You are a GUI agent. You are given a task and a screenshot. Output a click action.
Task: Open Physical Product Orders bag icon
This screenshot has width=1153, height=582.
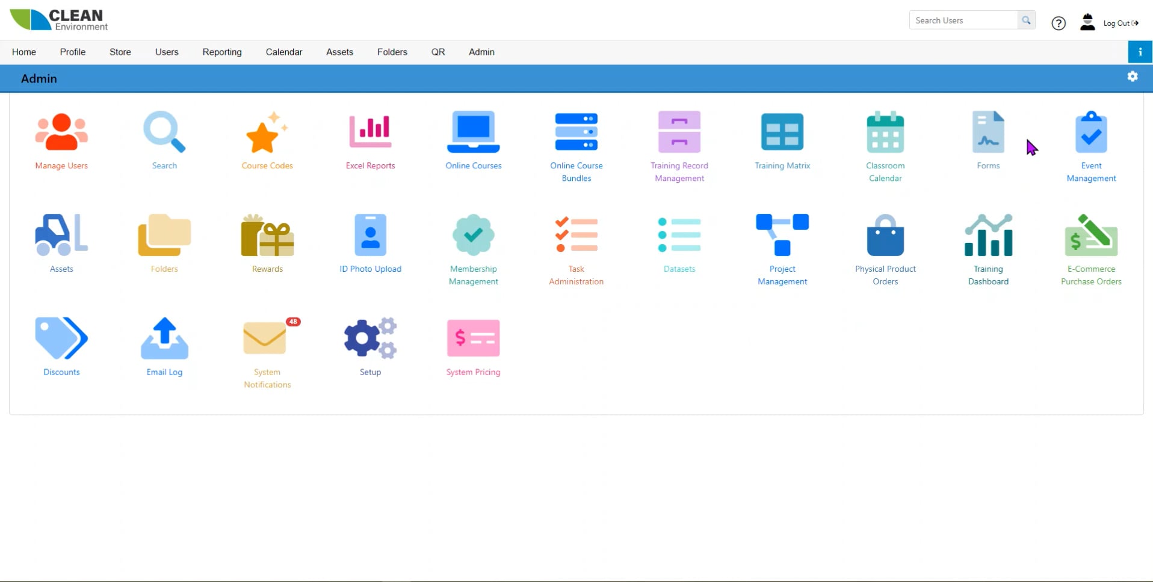pyautogui.click(x=885, y=235)
